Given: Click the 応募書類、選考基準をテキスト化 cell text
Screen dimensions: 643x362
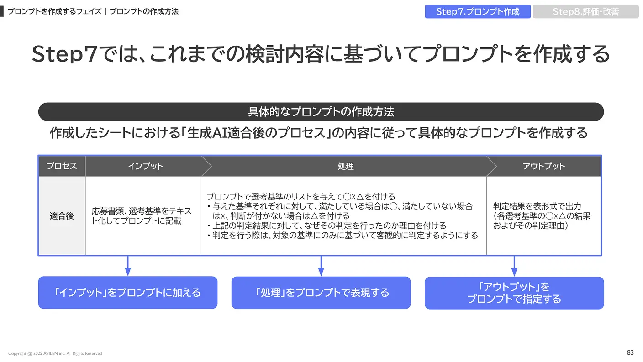Looking at the screenshot, I should click(142, 216).
